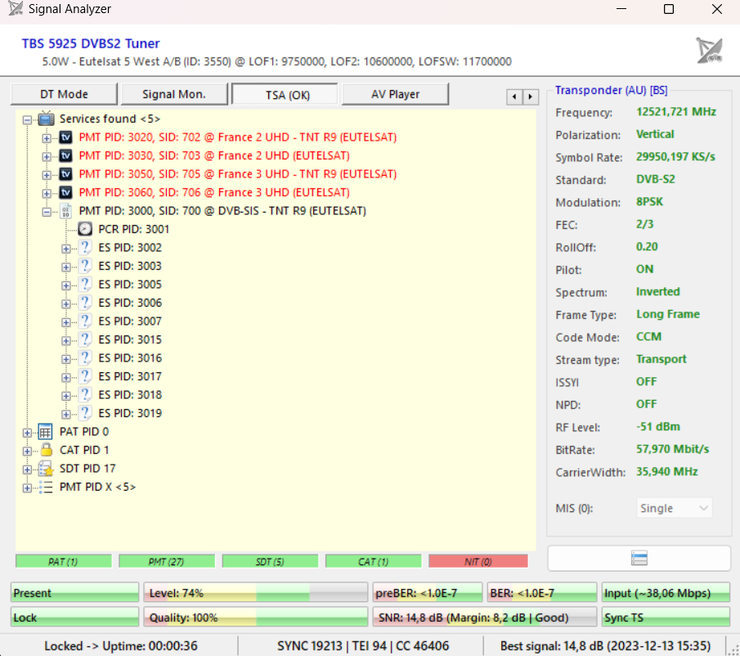Click the Sync TS indicator

pyautogui.click(x=666, y=618)
